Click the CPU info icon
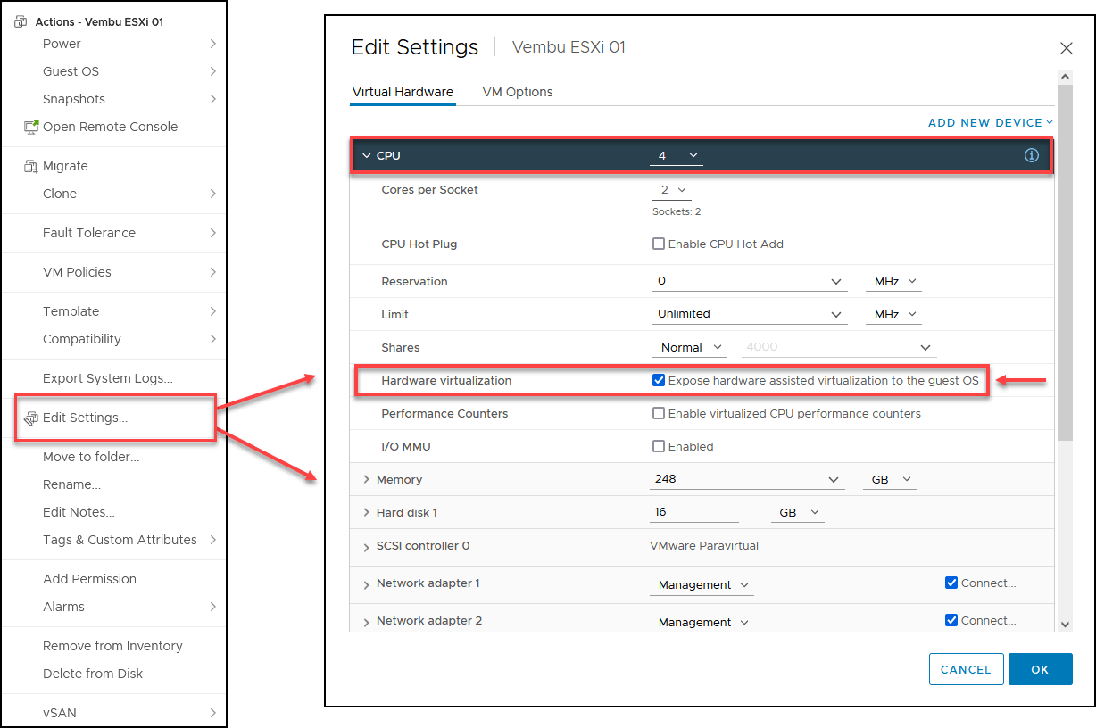Viewport: 1096px width, 728px height. pyautogui.click(x=1032, y=155)
